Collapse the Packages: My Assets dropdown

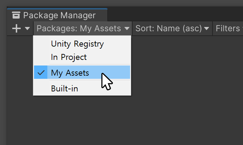click(83, 29)
